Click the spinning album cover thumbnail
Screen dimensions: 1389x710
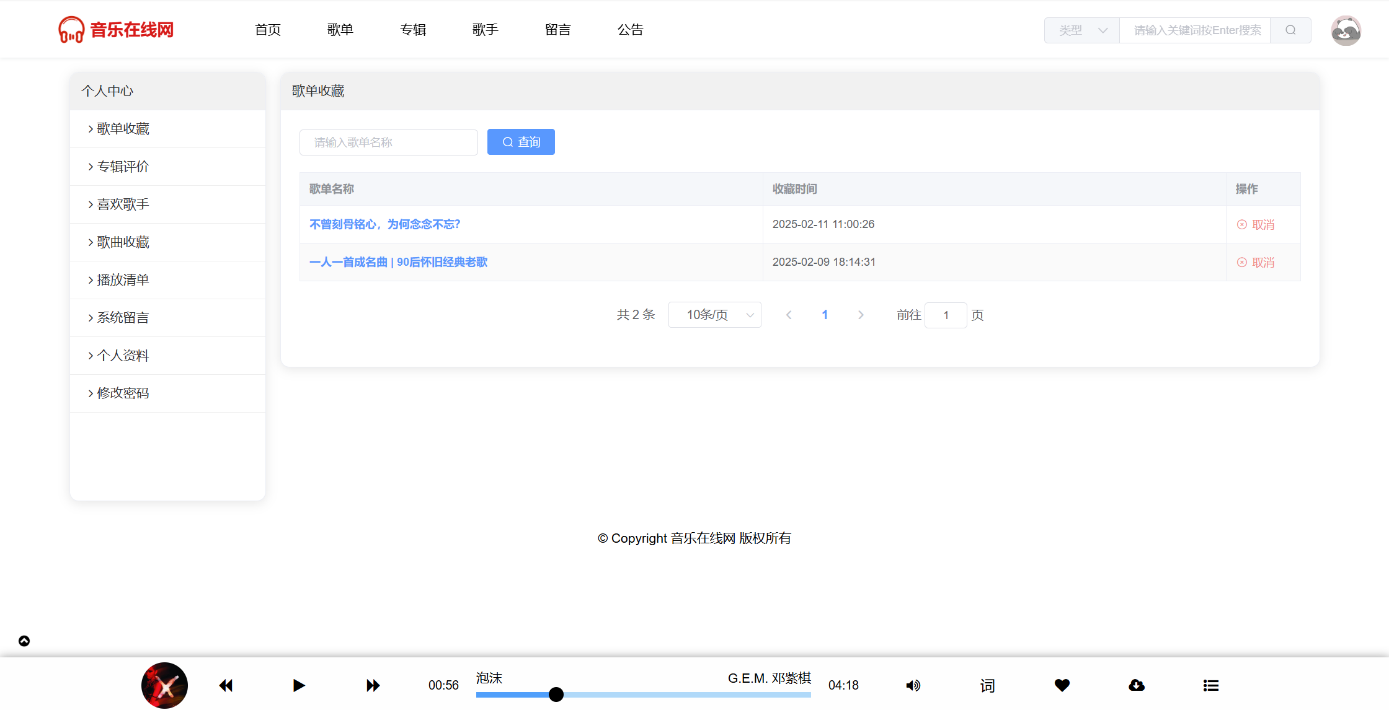pyautogui.click(x=164, y=685)
